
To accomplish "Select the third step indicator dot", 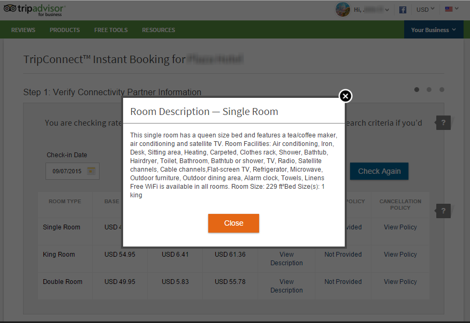I will point(442,90).
